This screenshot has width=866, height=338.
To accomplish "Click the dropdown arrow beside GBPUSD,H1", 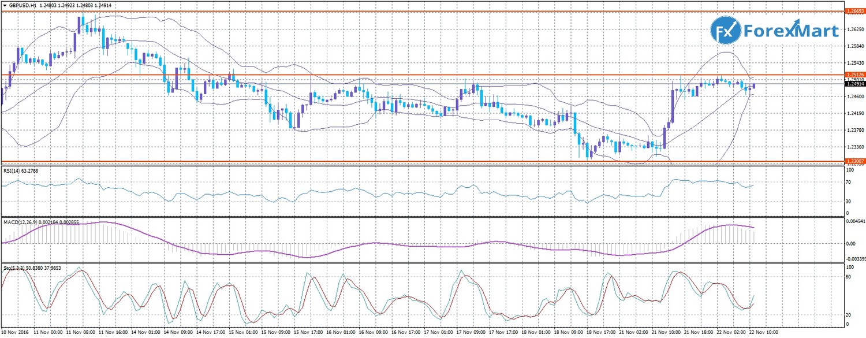I will pos(4,5).
